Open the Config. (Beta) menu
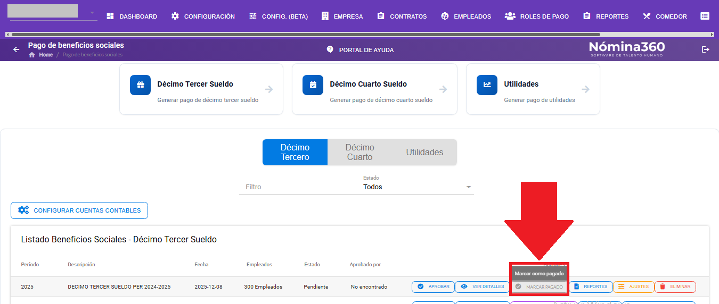The width and height of the screenshot is (719, 304). (279, 16)
